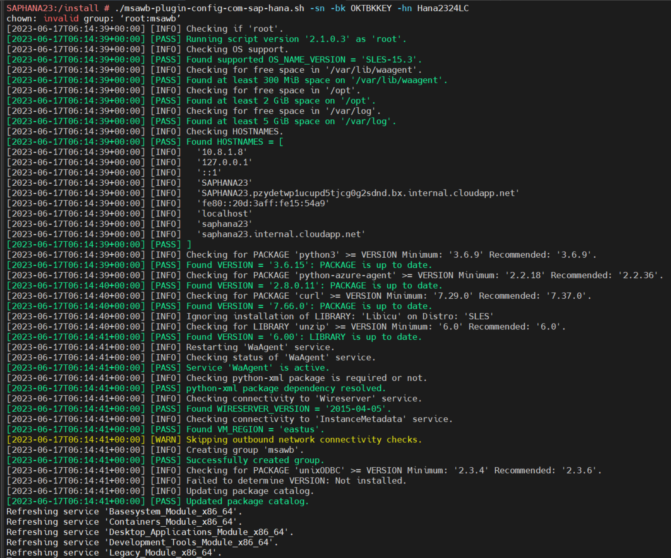Click the 'Creating group msawb' line
The height and width of the screenshot is (558, 671).
155,450
